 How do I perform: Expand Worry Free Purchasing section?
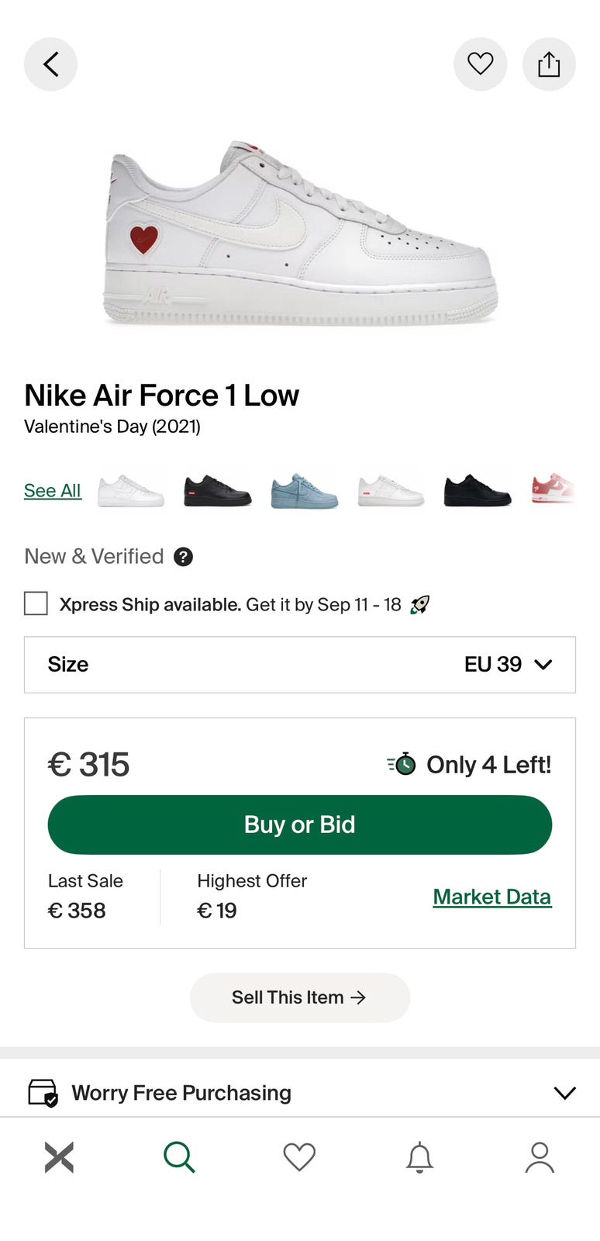tap(300, 1093)
